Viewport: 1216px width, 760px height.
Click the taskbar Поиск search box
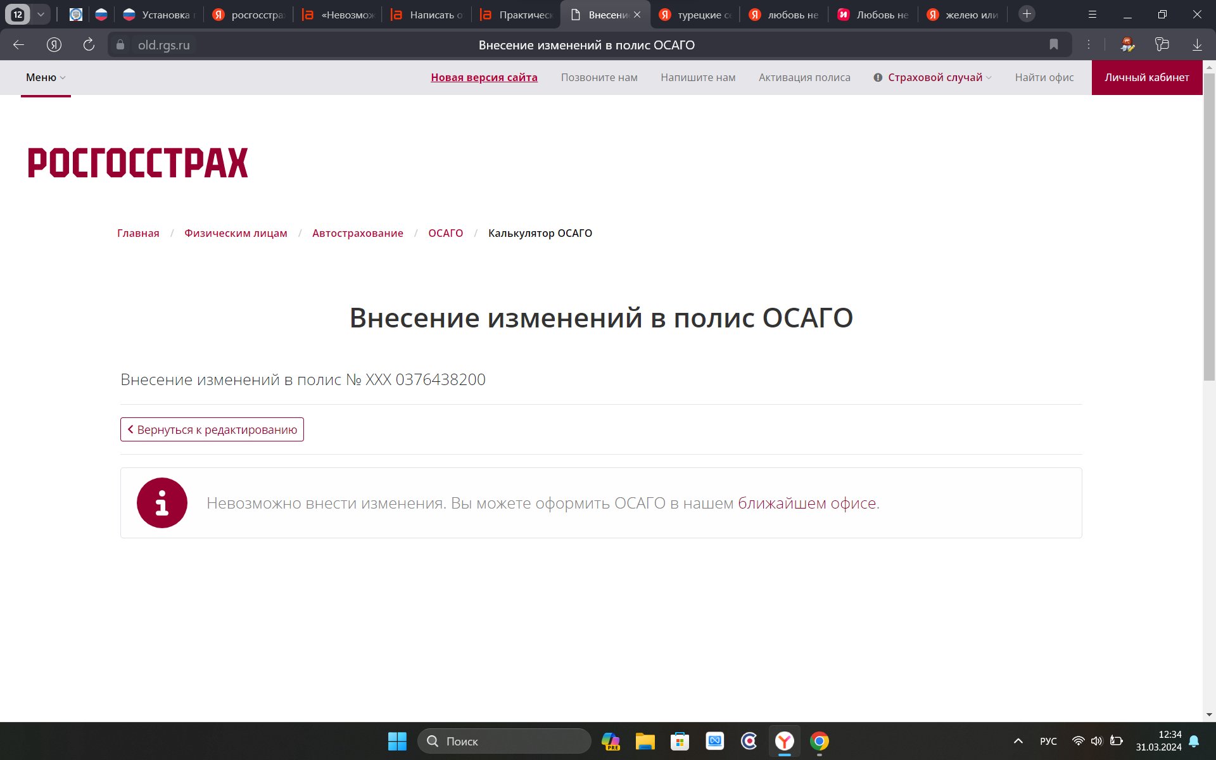[504, 741]
